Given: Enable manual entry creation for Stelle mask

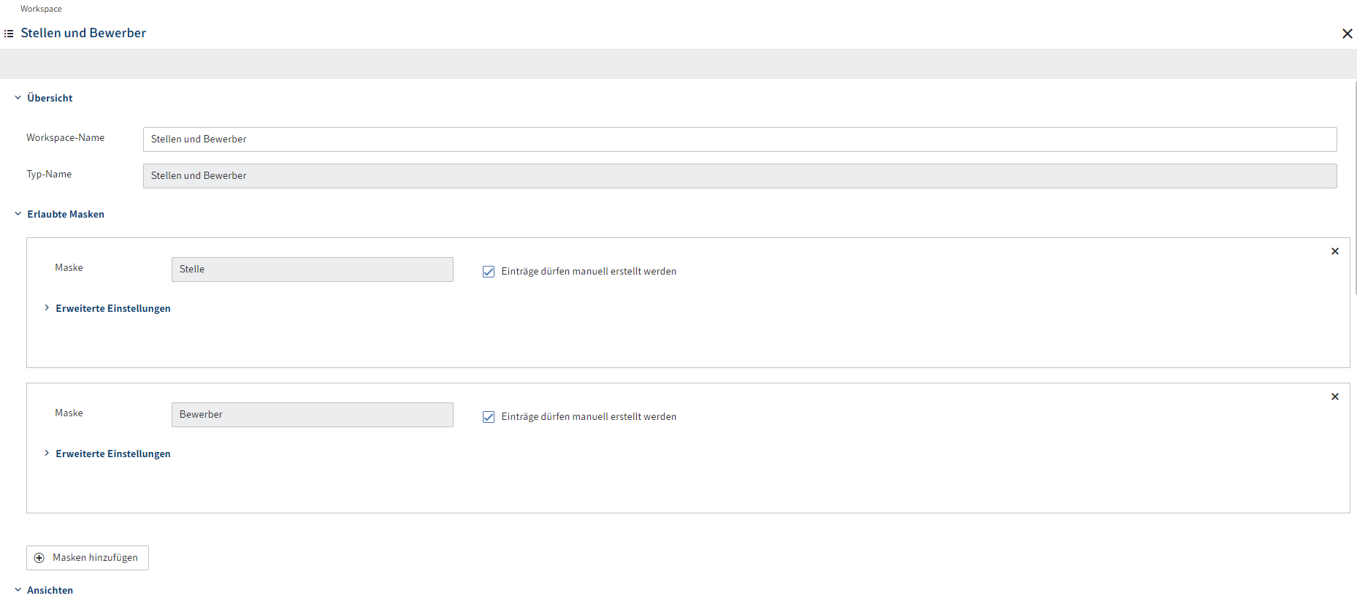Looking at the screenshot, I should pos(488,271).
